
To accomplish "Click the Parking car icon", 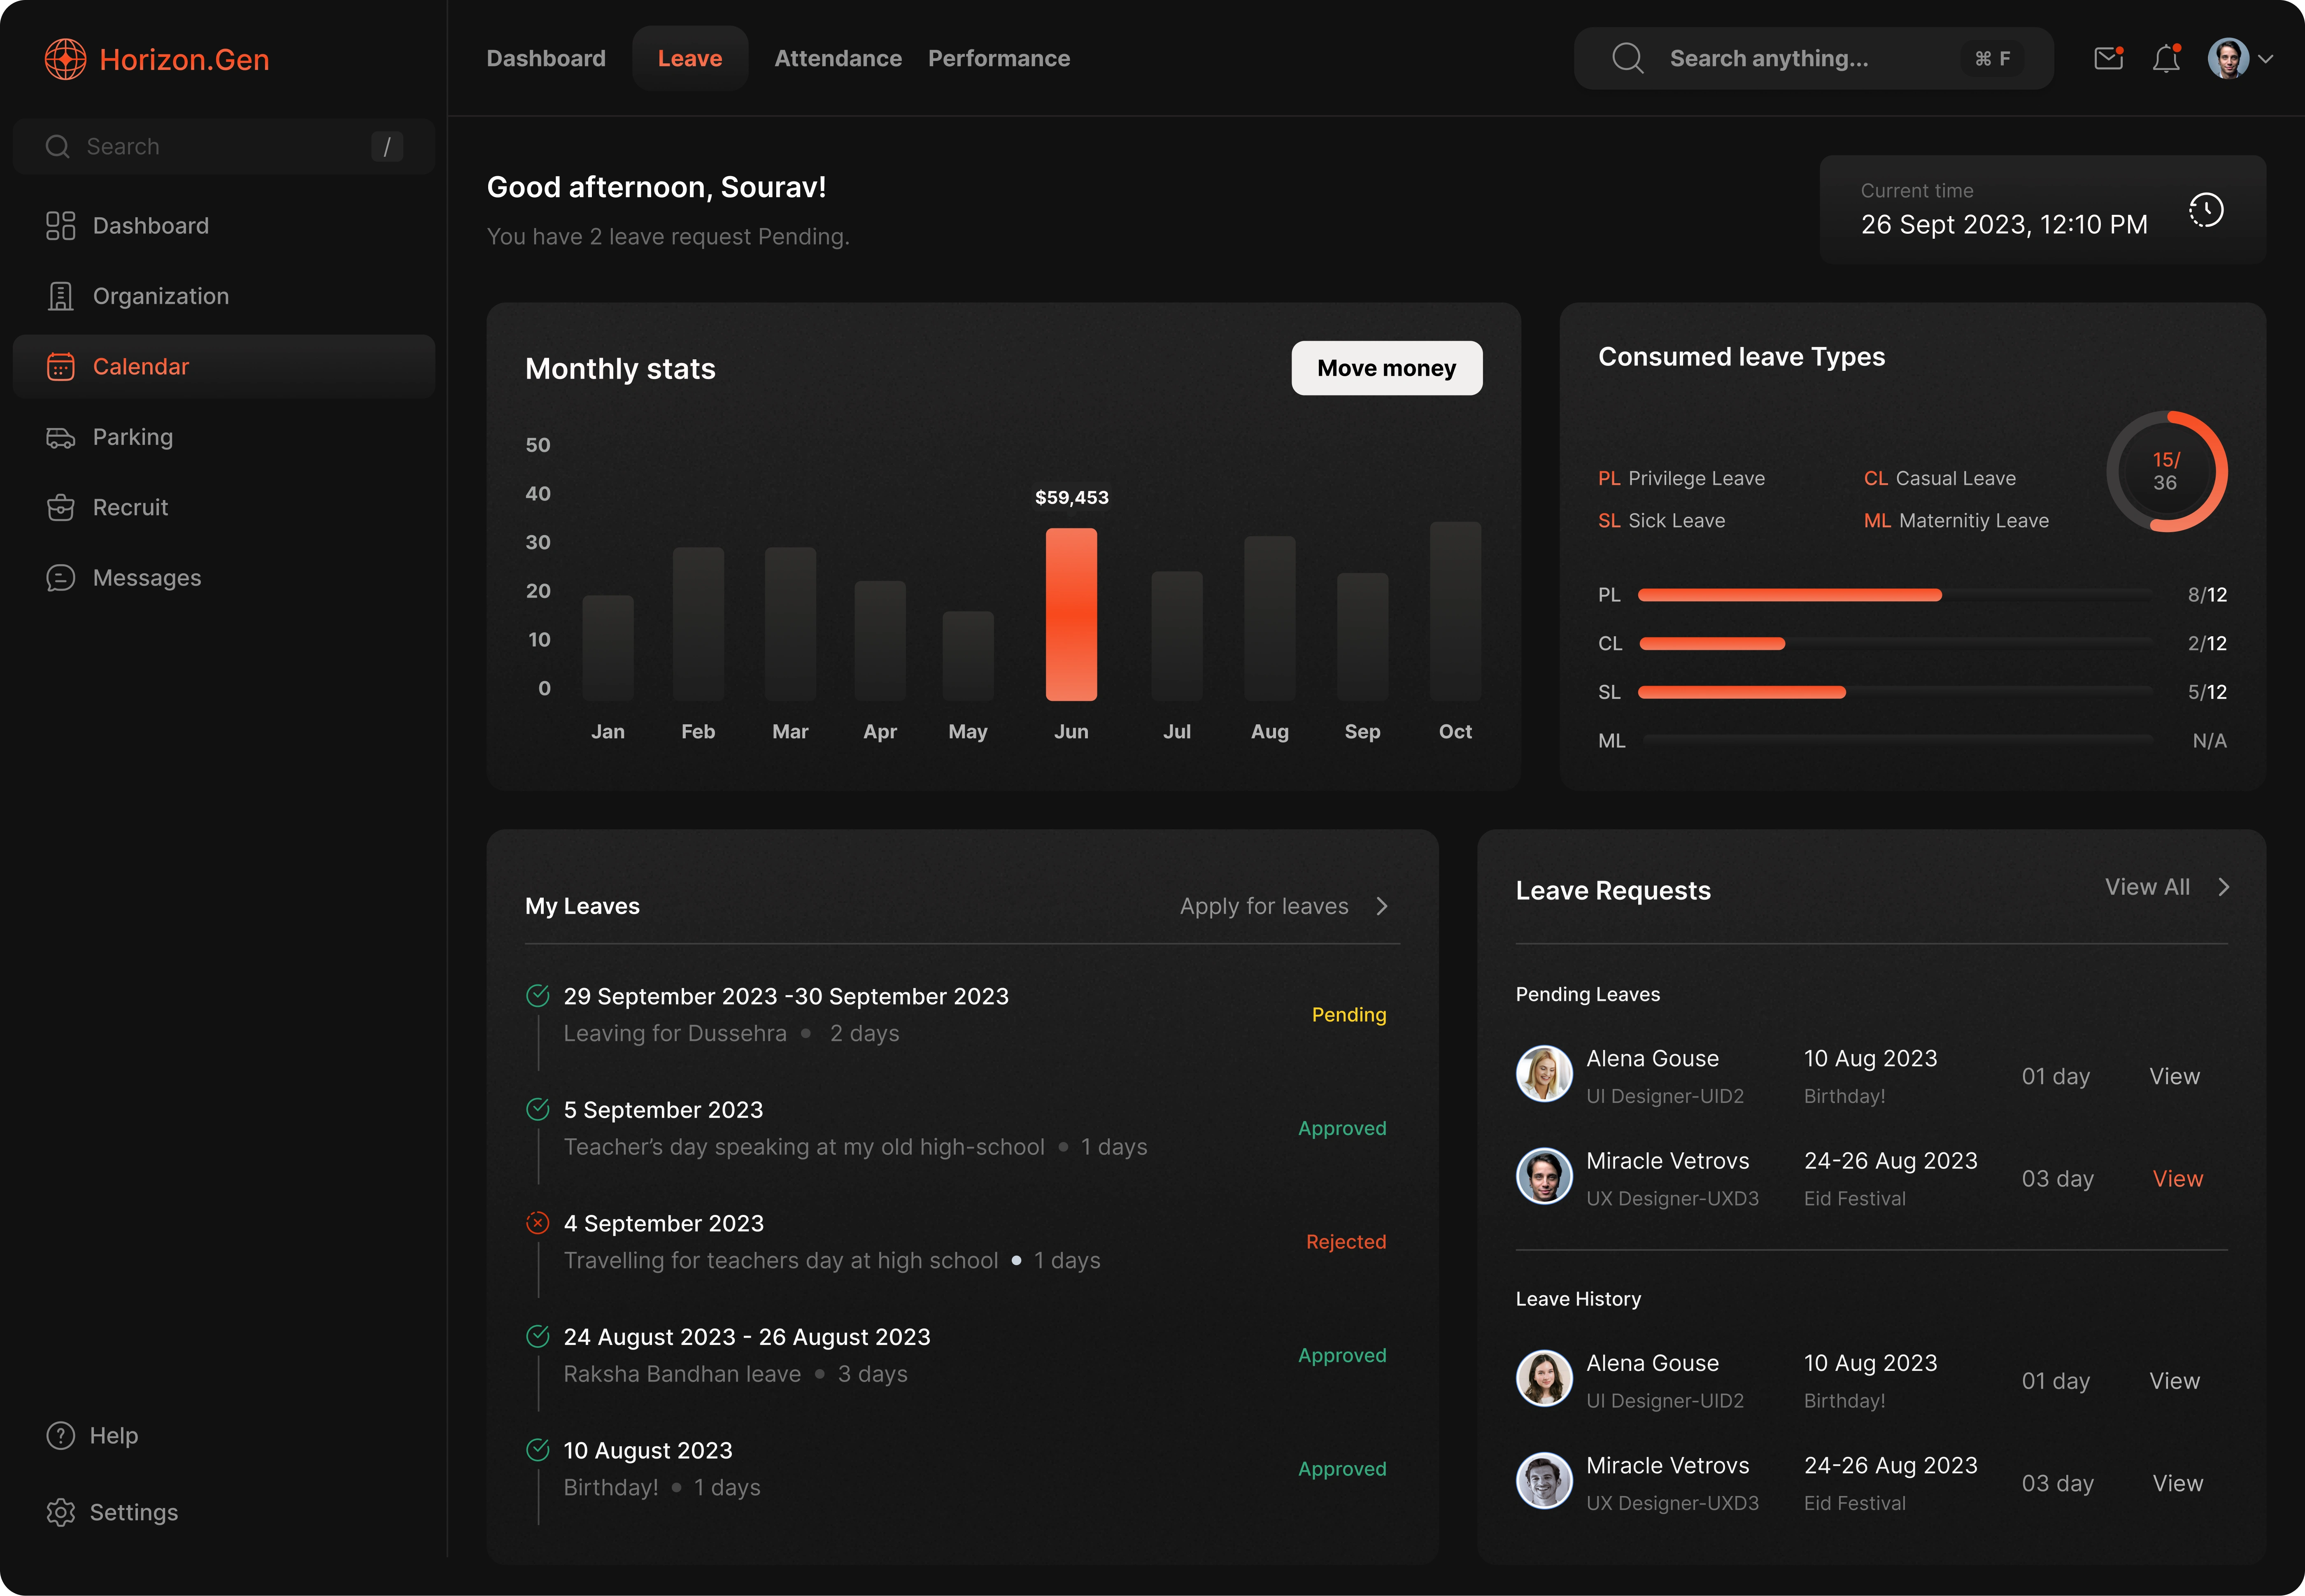I will coord(61,437).
